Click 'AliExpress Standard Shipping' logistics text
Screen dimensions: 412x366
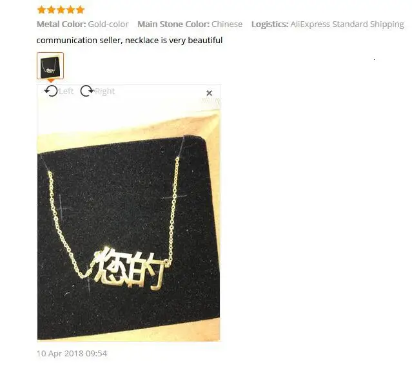[347, 24]
